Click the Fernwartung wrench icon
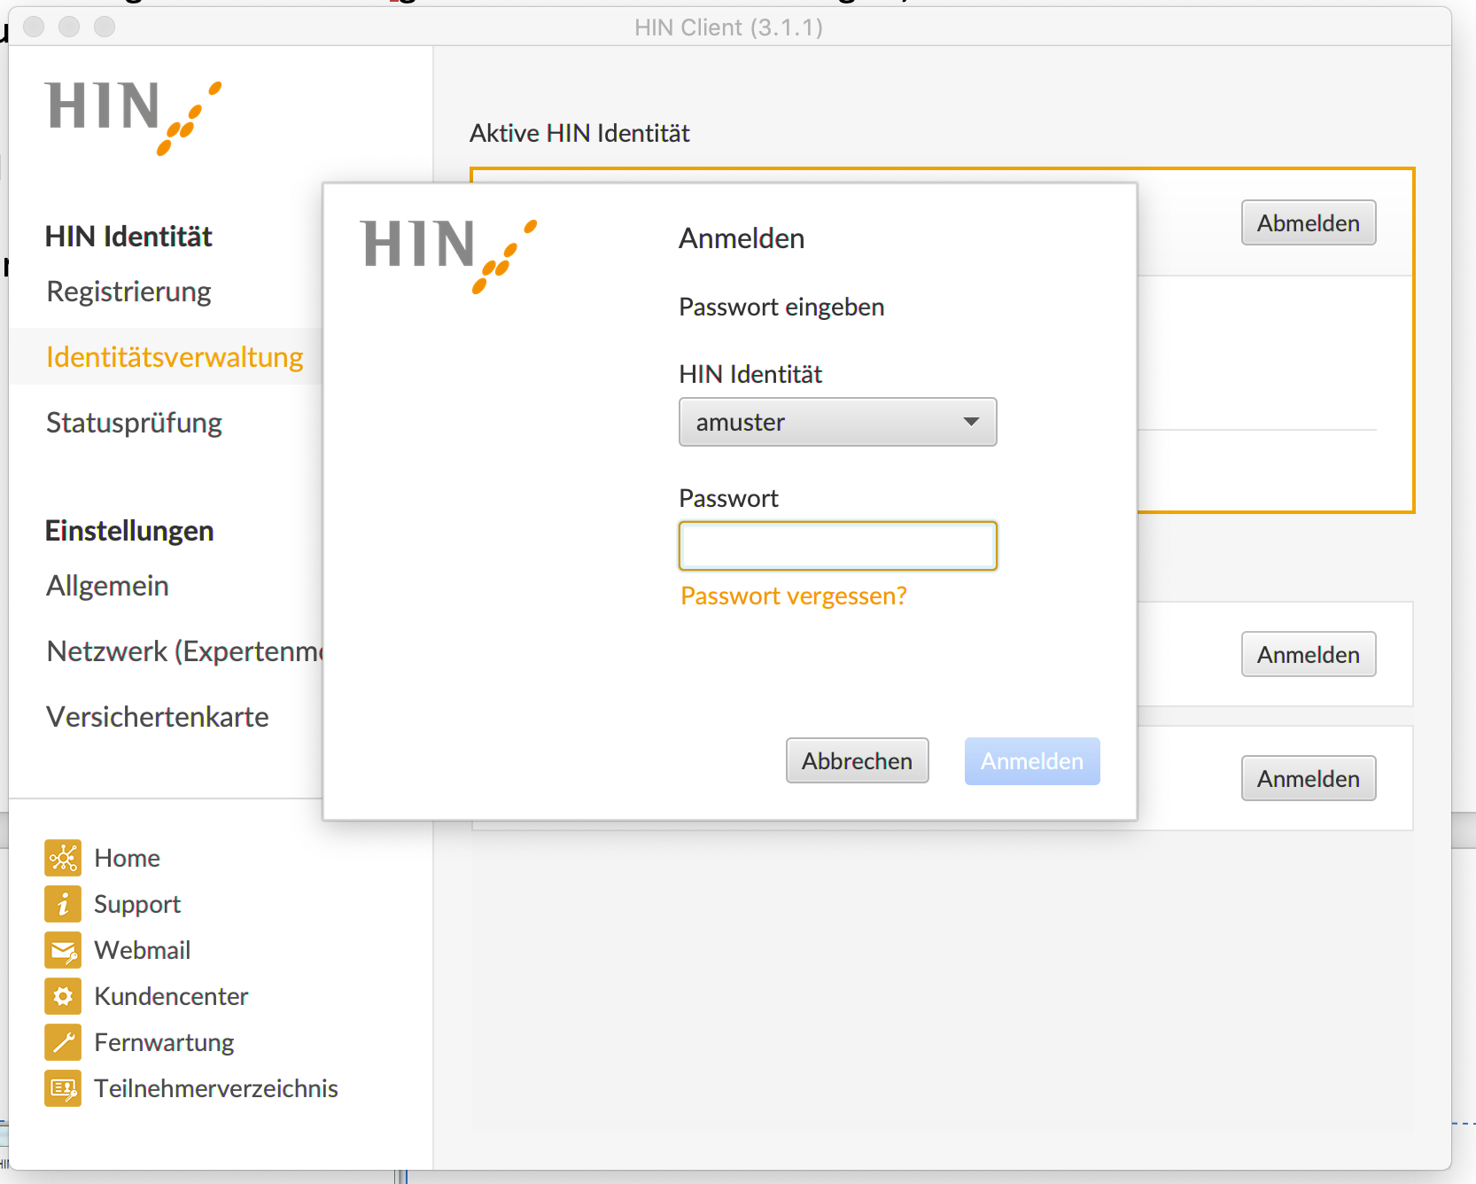1476x1184 pixels. click(x=63, y=1042)
